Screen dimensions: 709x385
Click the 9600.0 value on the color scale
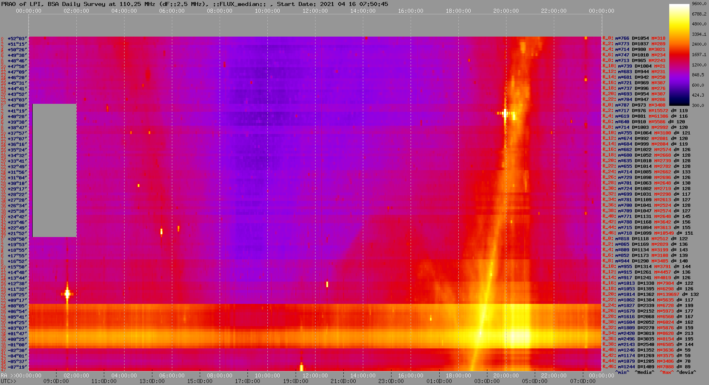(699, 4)
